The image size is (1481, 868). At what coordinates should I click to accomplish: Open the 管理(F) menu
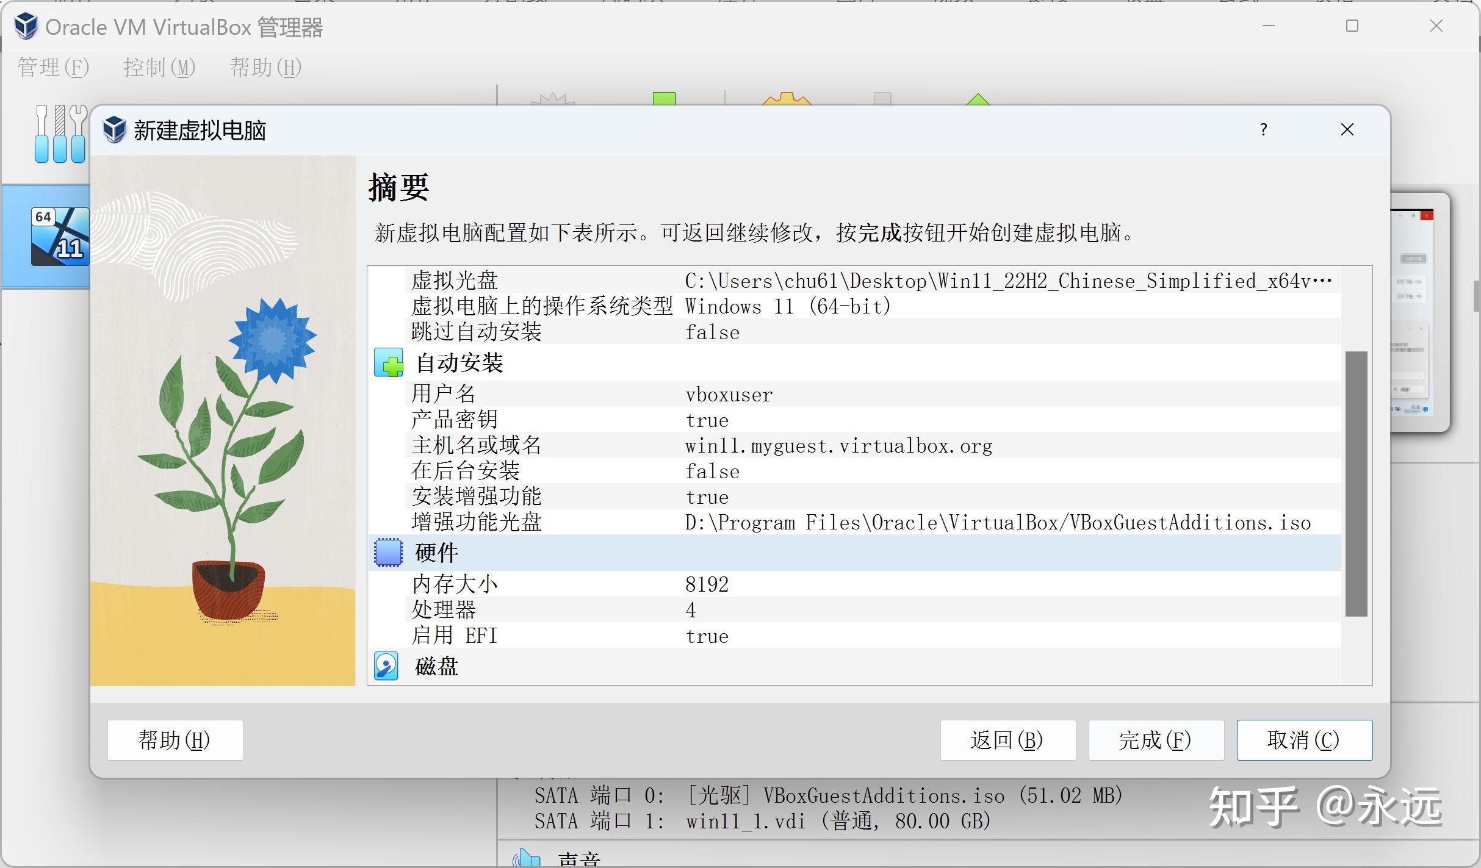[52, 68]
